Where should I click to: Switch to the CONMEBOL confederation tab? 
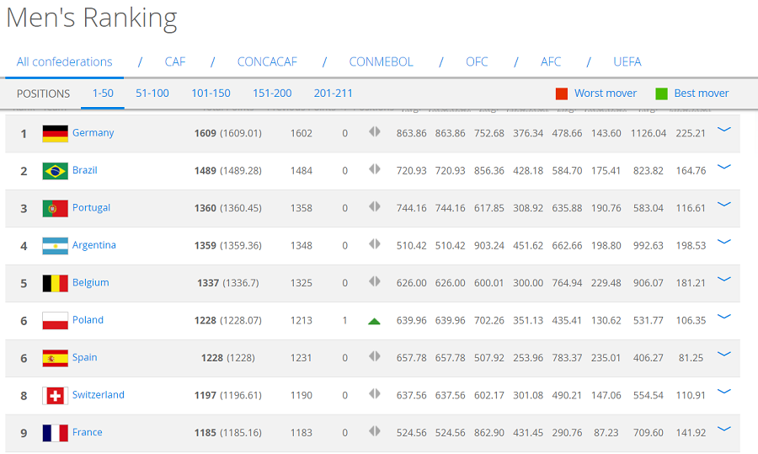pyautogui.click(x=381, y=61)
